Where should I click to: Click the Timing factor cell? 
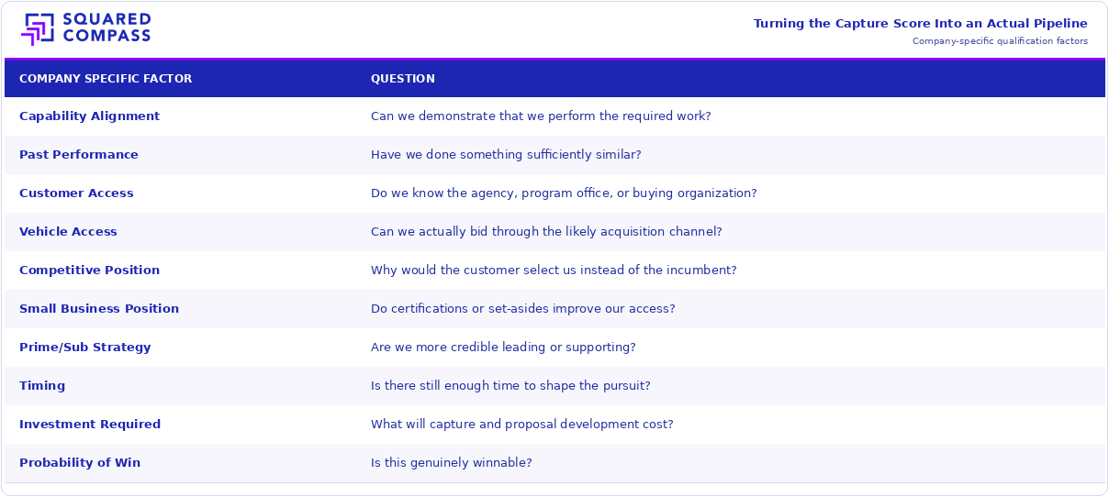click(42, 386)
